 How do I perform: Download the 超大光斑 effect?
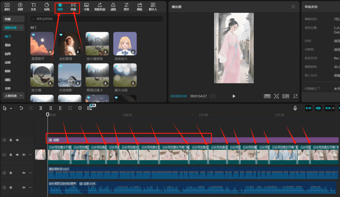point(133,83)
